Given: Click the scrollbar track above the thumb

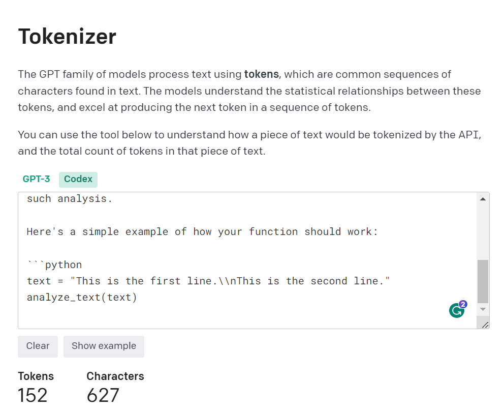Looking at the screenshot, I should pos(483,232).
